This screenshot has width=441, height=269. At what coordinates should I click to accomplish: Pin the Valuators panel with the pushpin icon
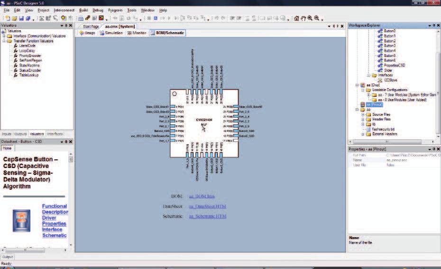click(x=66, y=25)
